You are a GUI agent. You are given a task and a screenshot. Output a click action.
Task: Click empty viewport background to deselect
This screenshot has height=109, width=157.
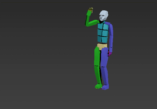40,50
